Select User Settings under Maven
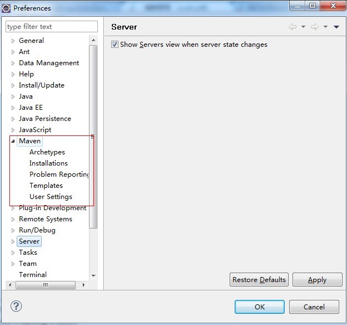 coord(51,197)
